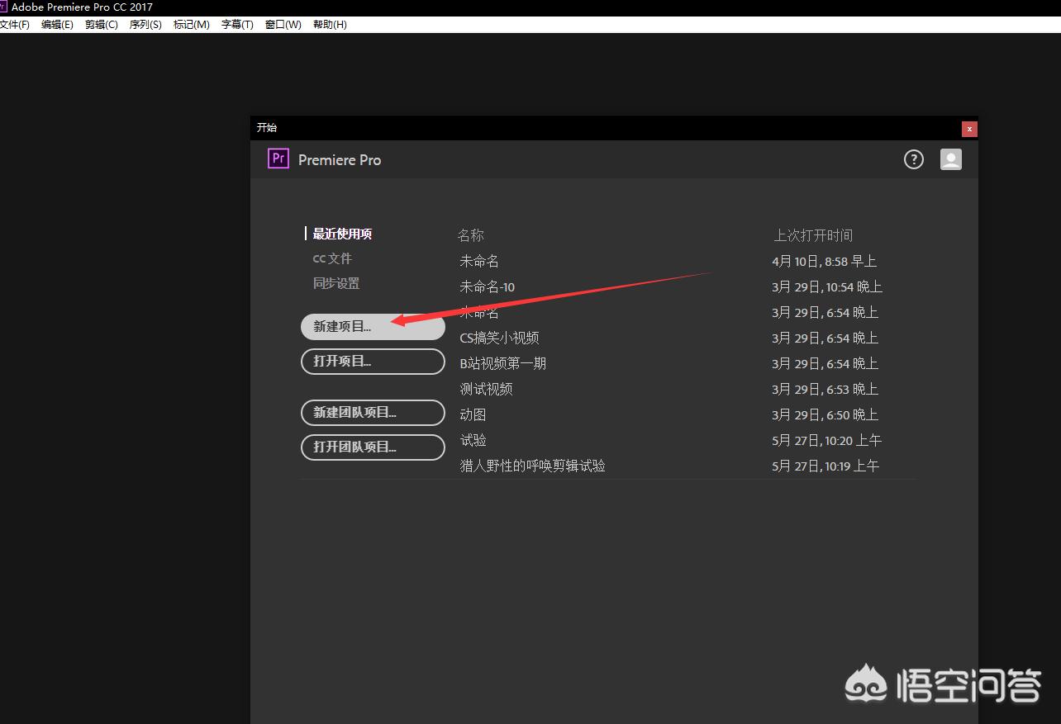Open the 窗口(W) menu
Screen dimensions: 1061x724
[283, 25]
